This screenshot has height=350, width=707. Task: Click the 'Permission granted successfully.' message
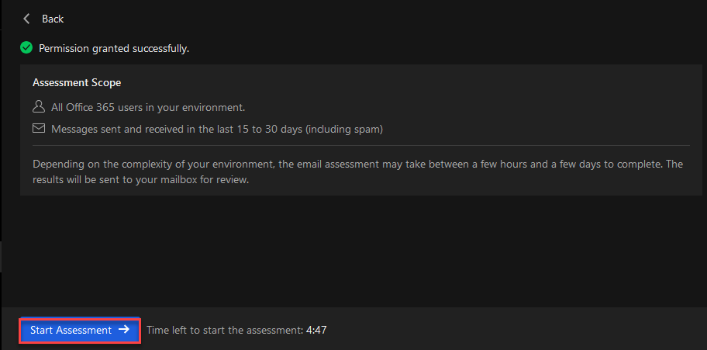pos(114,48)
